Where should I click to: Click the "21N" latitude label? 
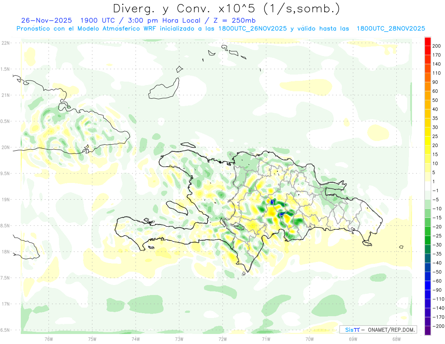click(x=5, y=95)
